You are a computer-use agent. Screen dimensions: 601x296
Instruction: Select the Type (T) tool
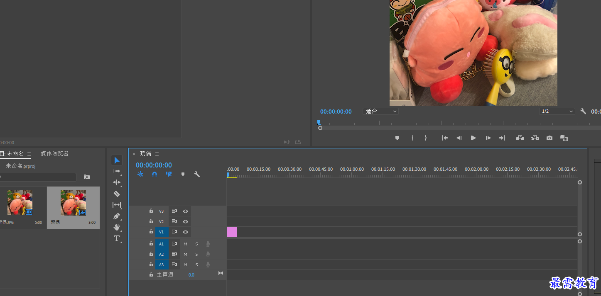click(117, 238)
